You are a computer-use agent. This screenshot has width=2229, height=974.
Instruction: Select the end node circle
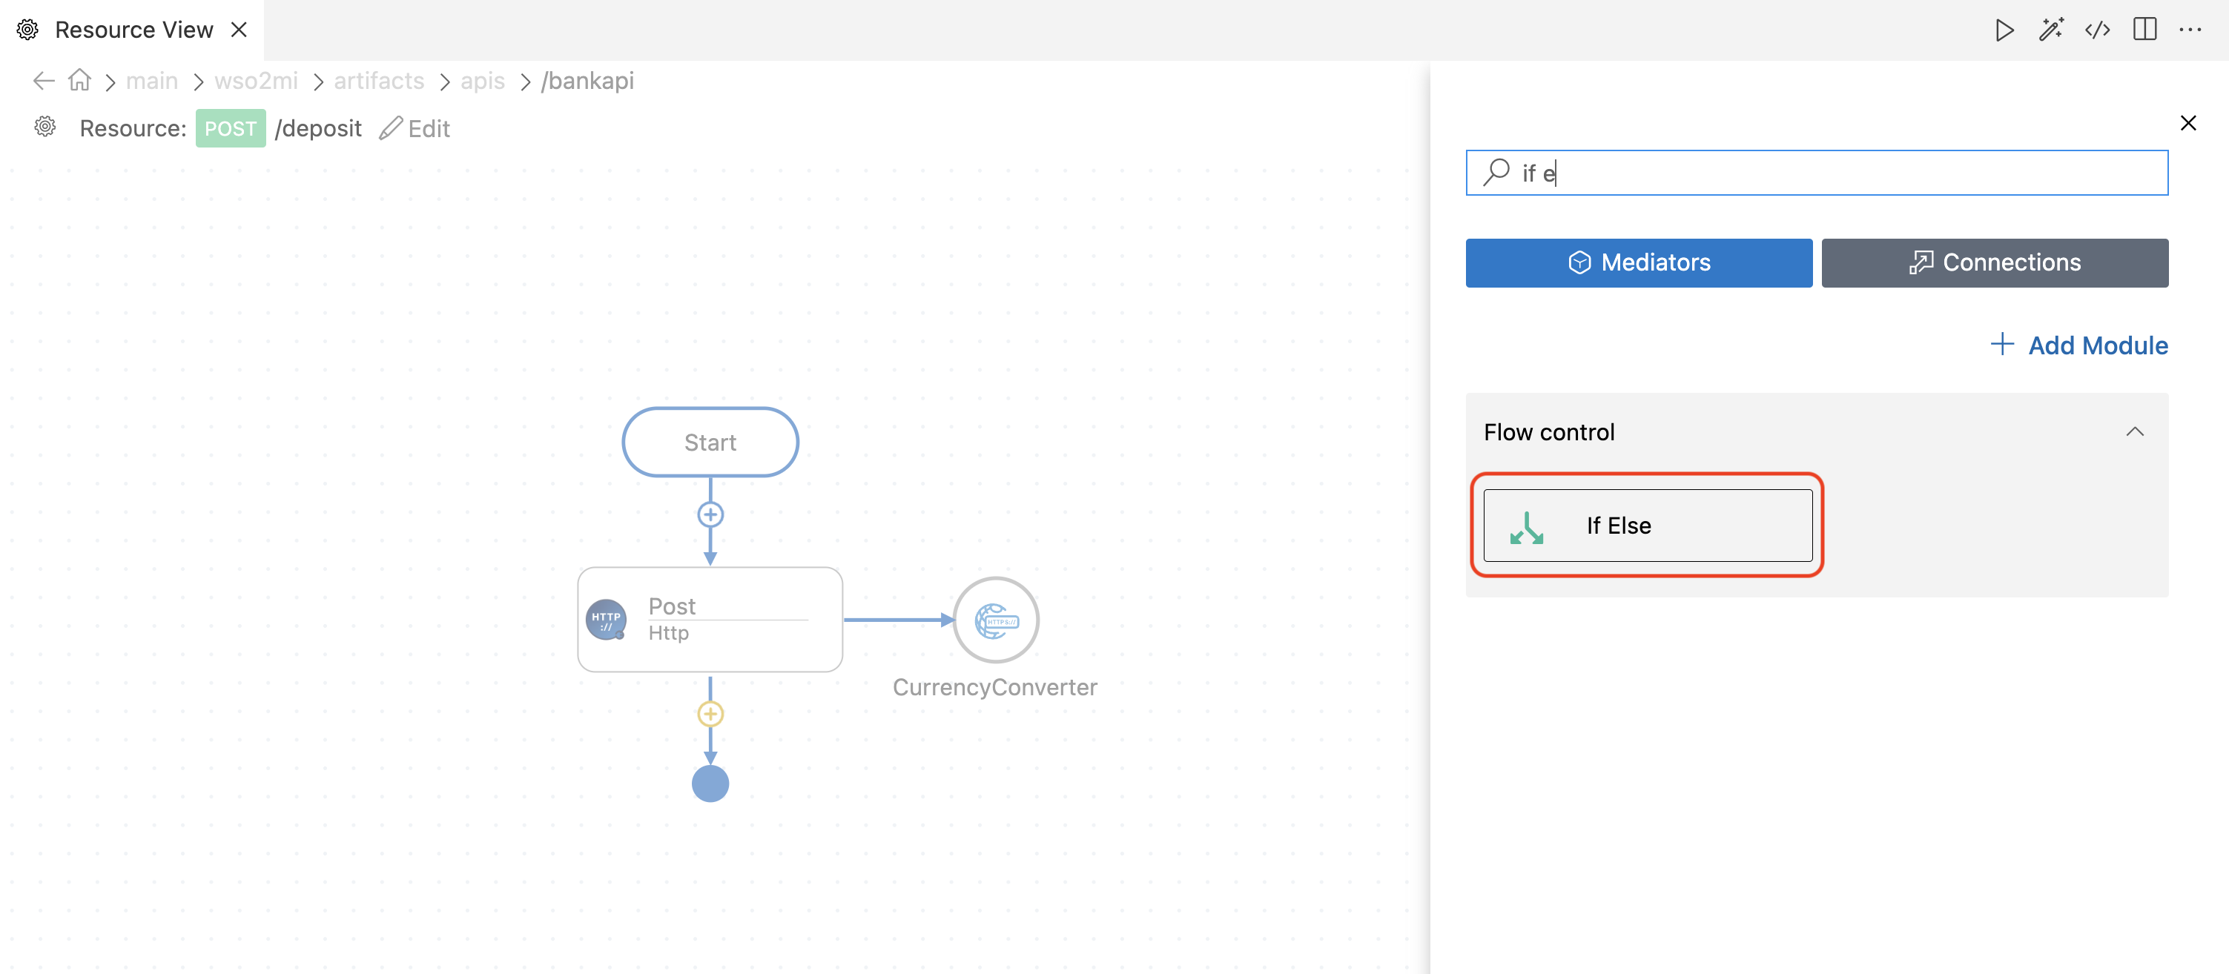pyautogui.click(x=710, y=783)
